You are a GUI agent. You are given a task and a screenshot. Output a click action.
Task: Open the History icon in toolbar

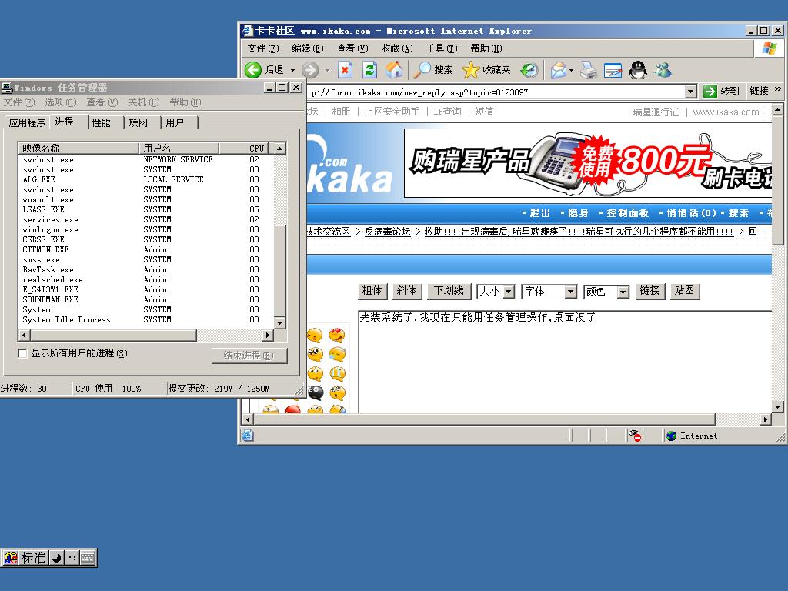529,70
